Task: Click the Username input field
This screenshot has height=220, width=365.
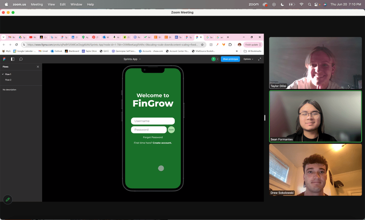Action: pyautogui.click(x=153, y=121)
